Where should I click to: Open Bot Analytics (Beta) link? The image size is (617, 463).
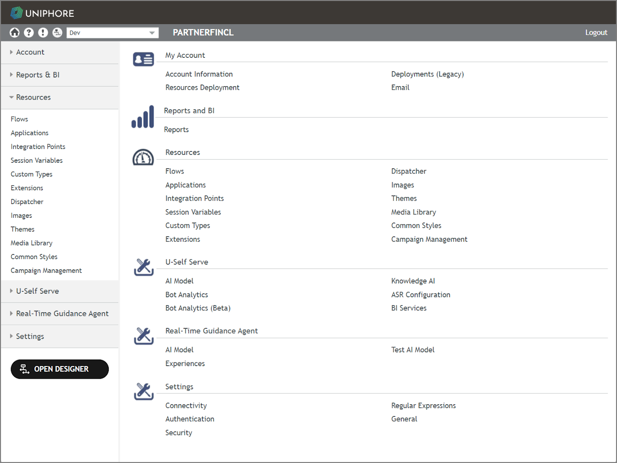[198, 308]
